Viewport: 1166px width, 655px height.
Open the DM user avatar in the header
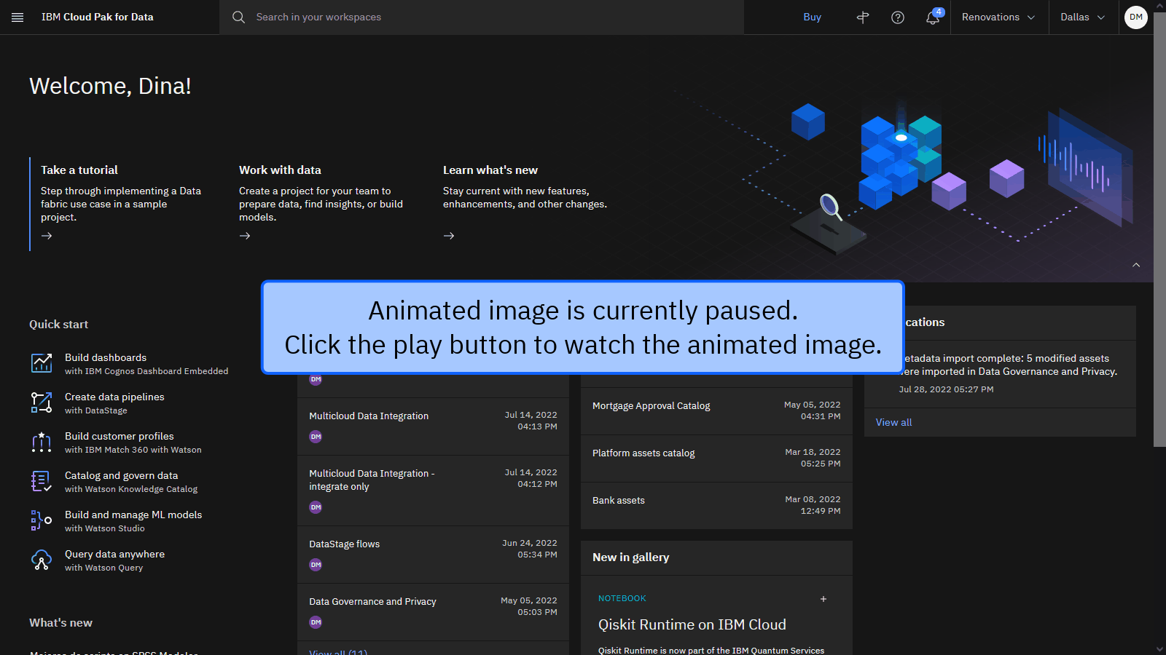click(1136, 17)
